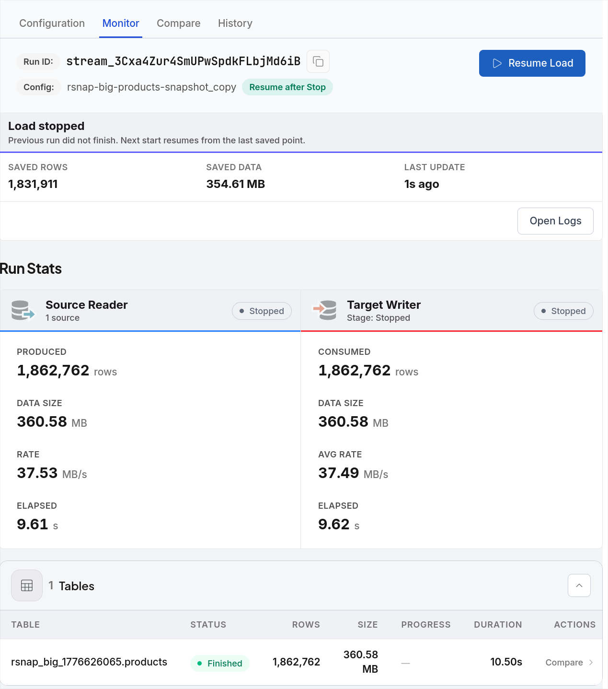Click the chevron arrow beside Compare
The height and width of the screenshot is (689, 608).
(x=591, y=662)
